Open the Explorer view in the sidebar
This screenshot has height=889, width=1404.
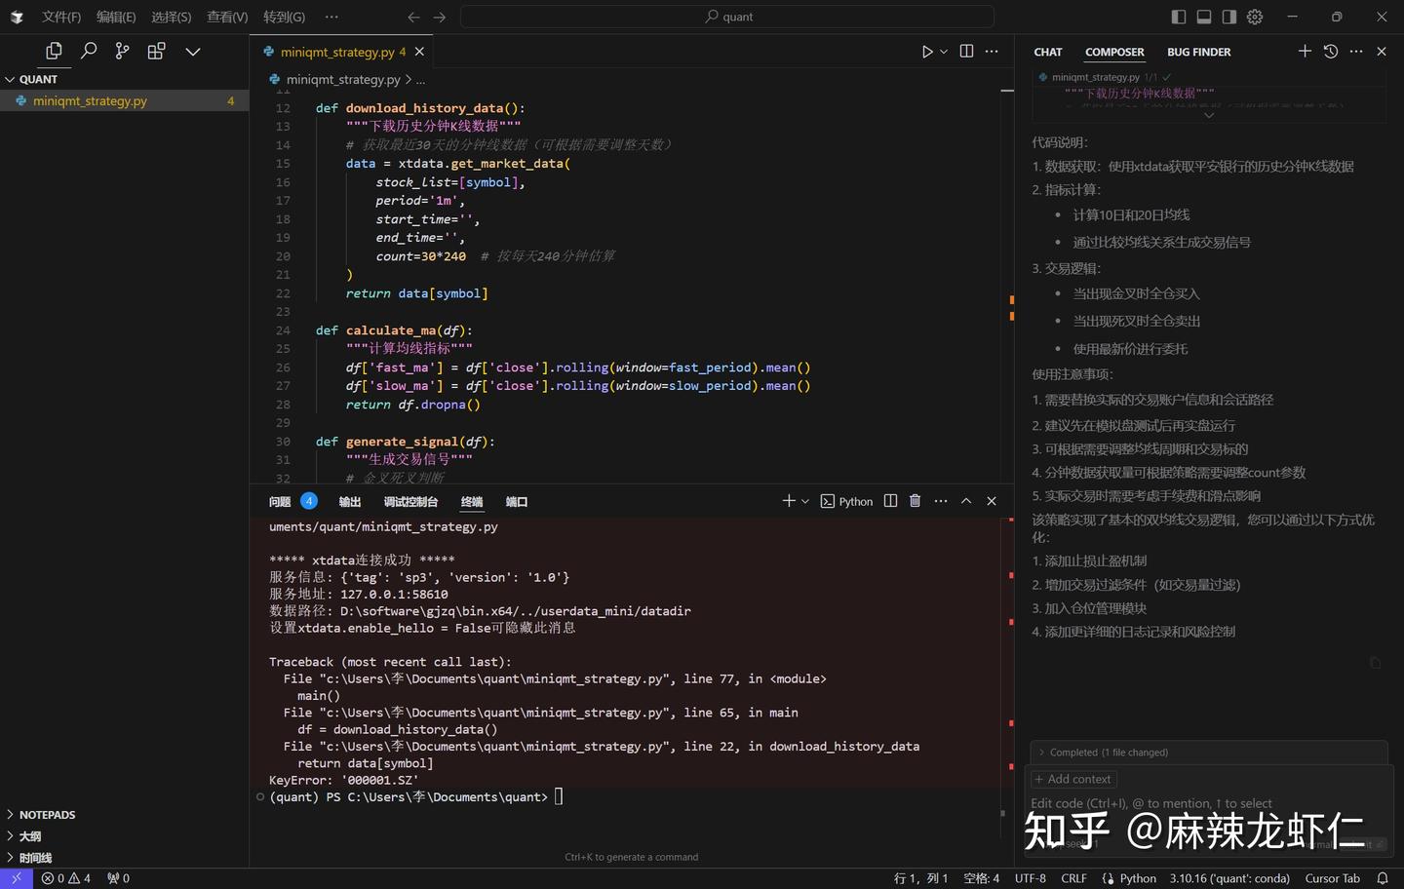click(x=54, y=51)
